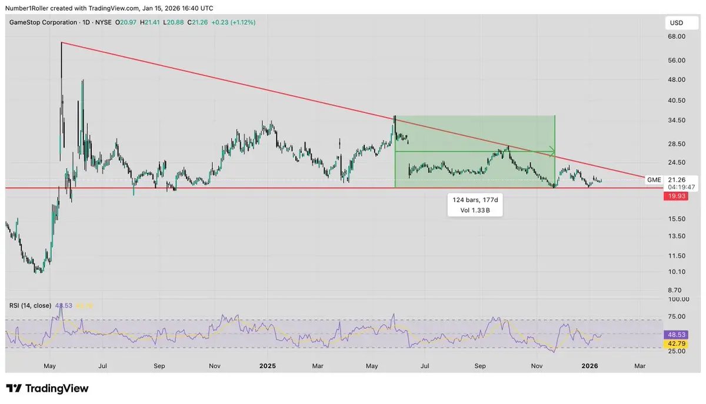Click the open value O20.97
706x404 pixels.
[125, 22]
